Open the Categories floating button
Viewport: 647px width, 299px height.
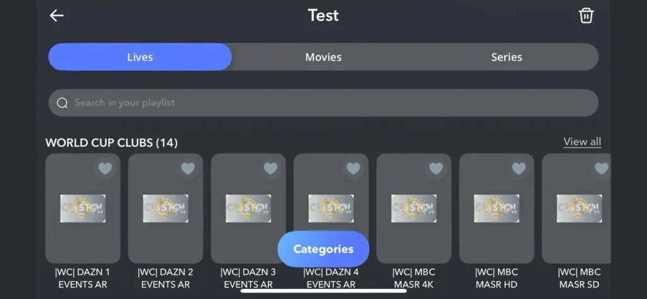point(323,249)
